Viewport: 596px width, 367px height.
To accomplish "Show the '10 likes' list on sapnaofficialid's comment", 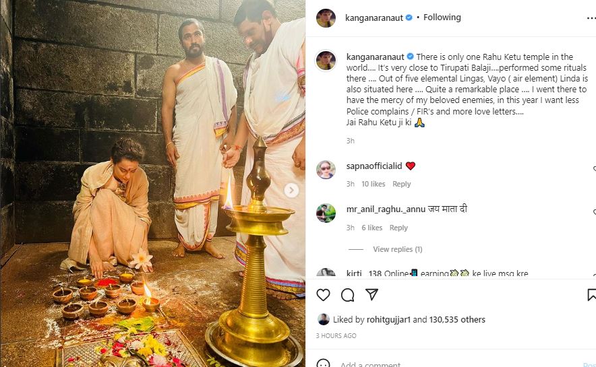I will (x=373, y=184).
